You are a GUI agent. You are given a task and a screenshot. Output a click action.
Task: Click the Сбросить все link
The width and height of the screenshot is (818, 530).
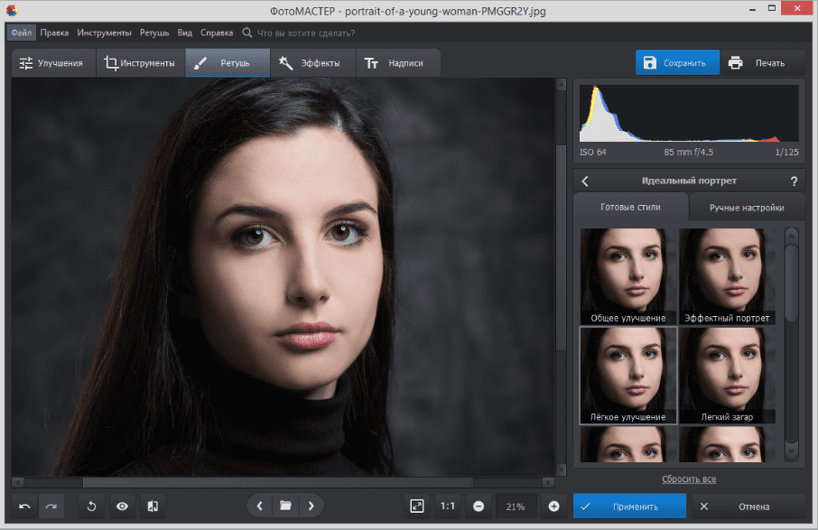pos(689,479)
